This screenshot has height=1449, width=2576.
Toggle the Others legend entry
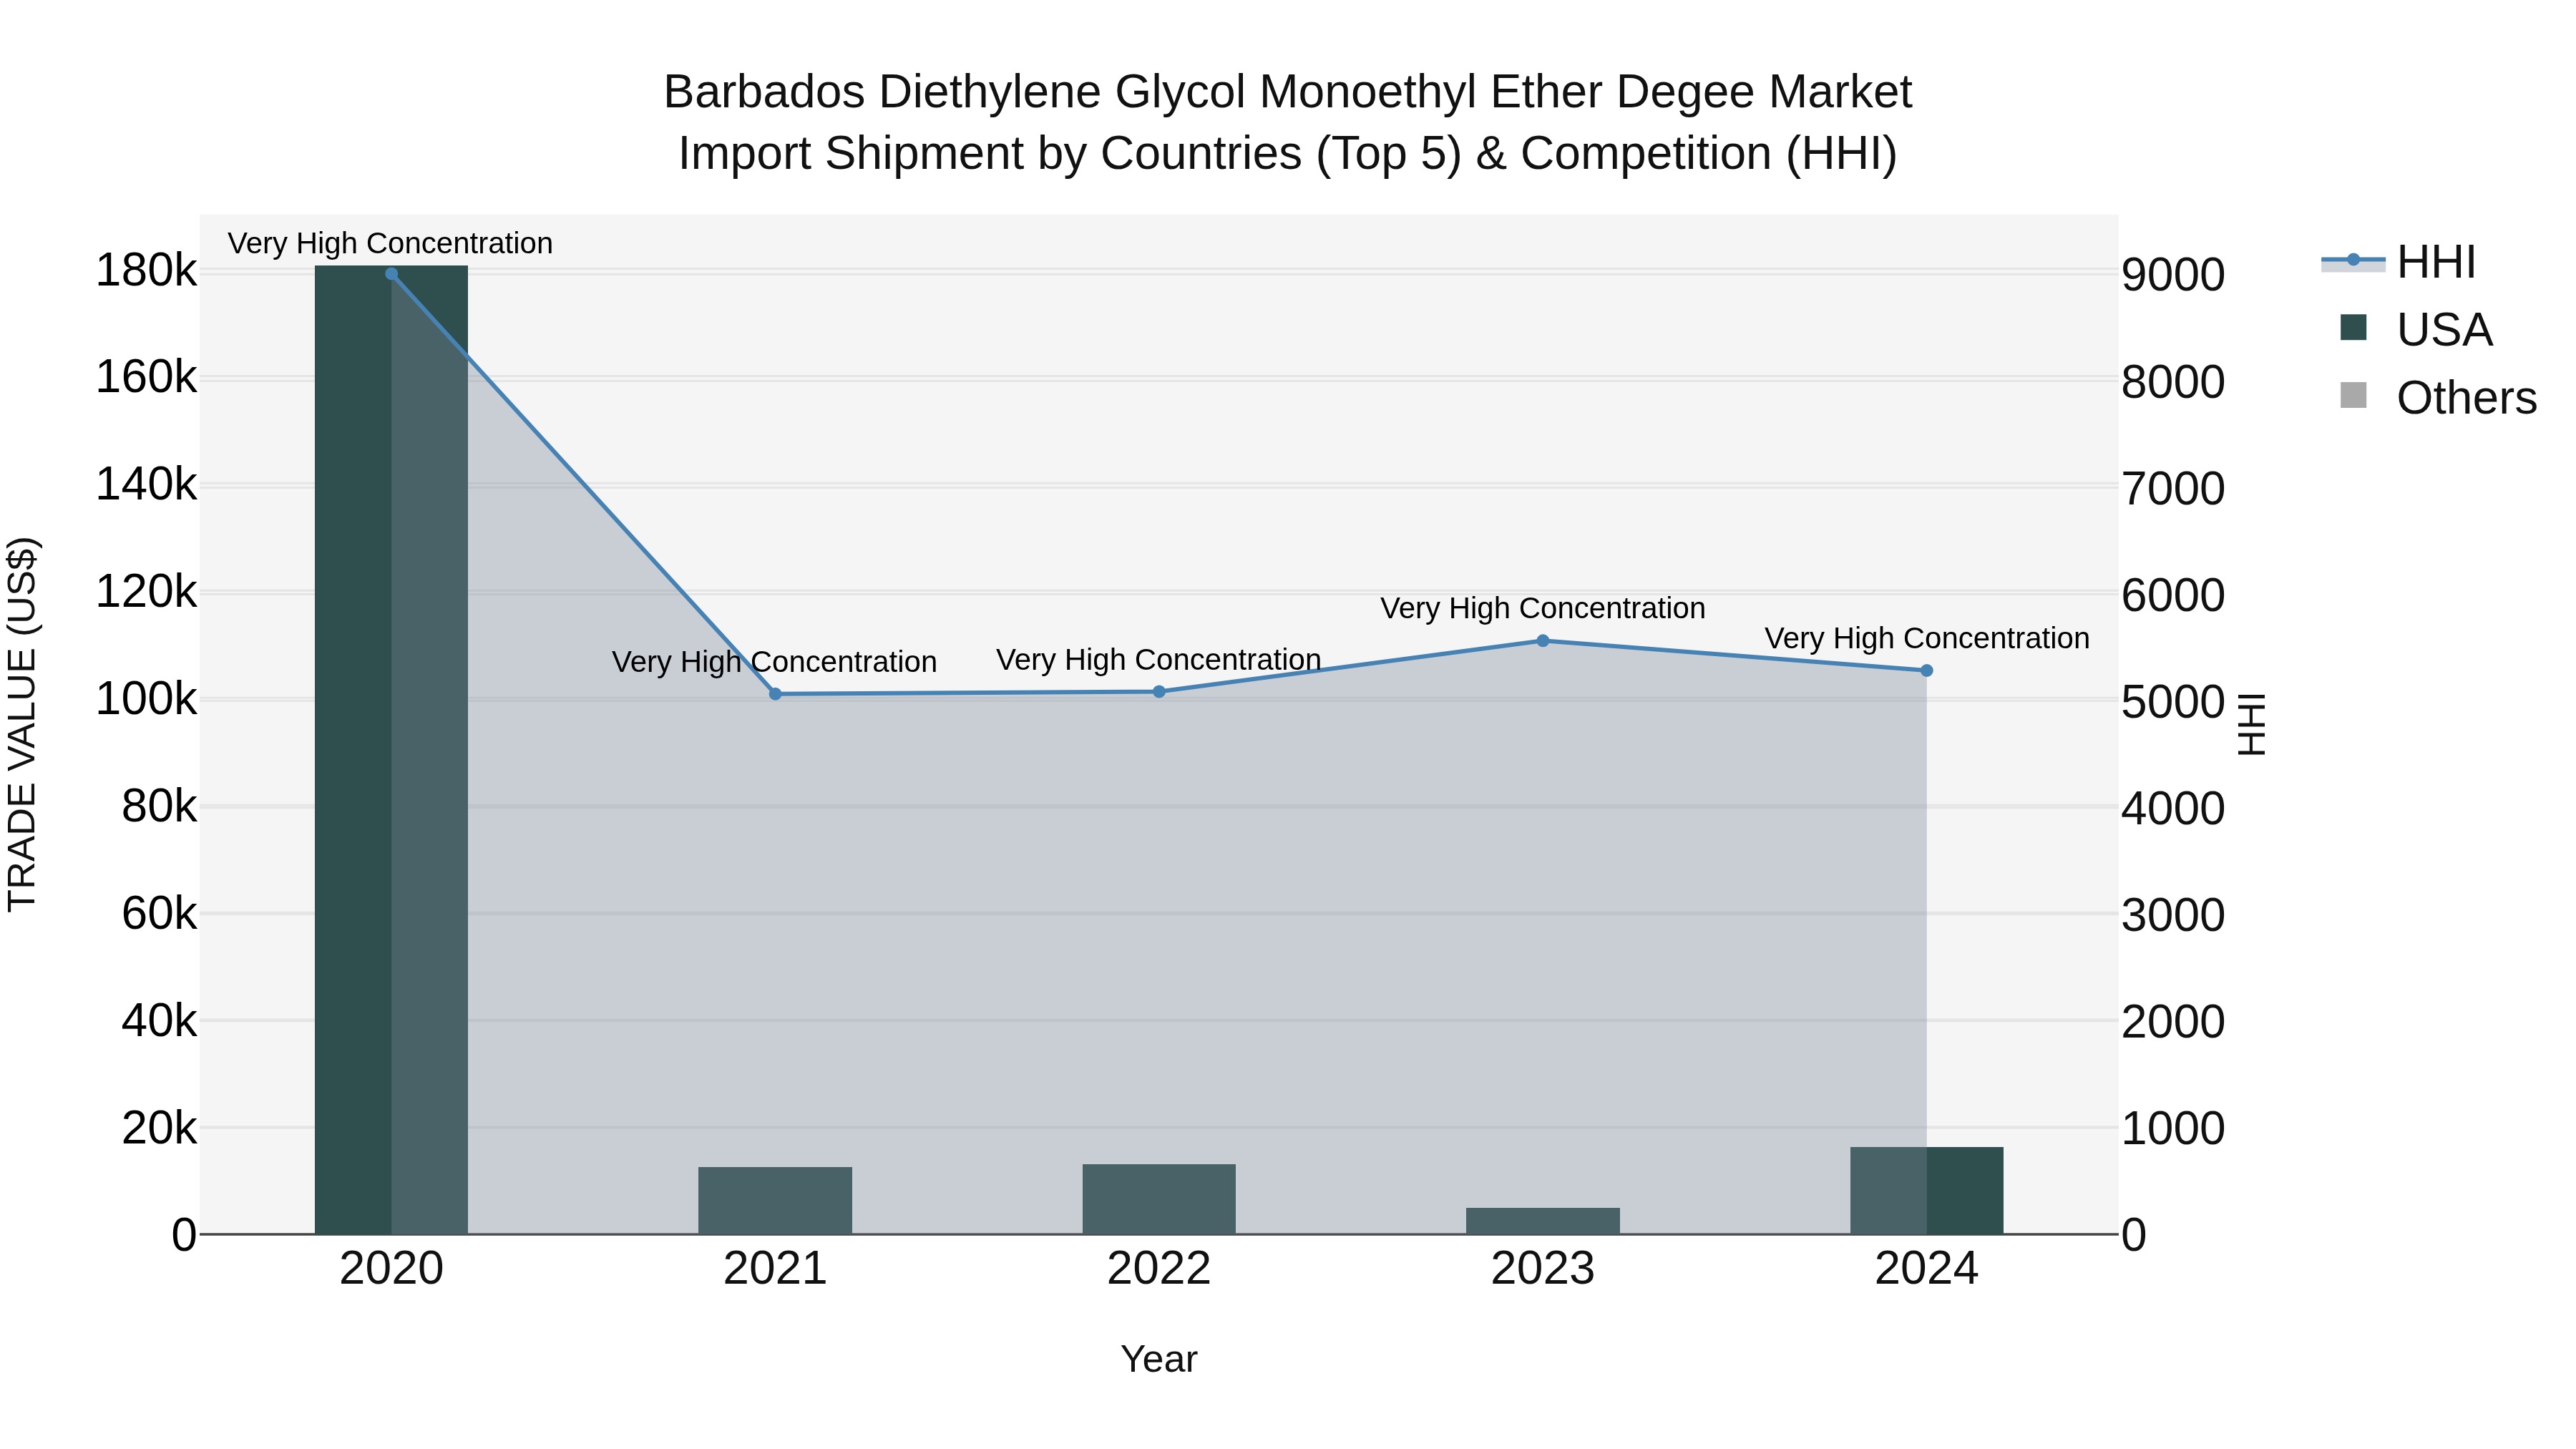[2438, 398]
